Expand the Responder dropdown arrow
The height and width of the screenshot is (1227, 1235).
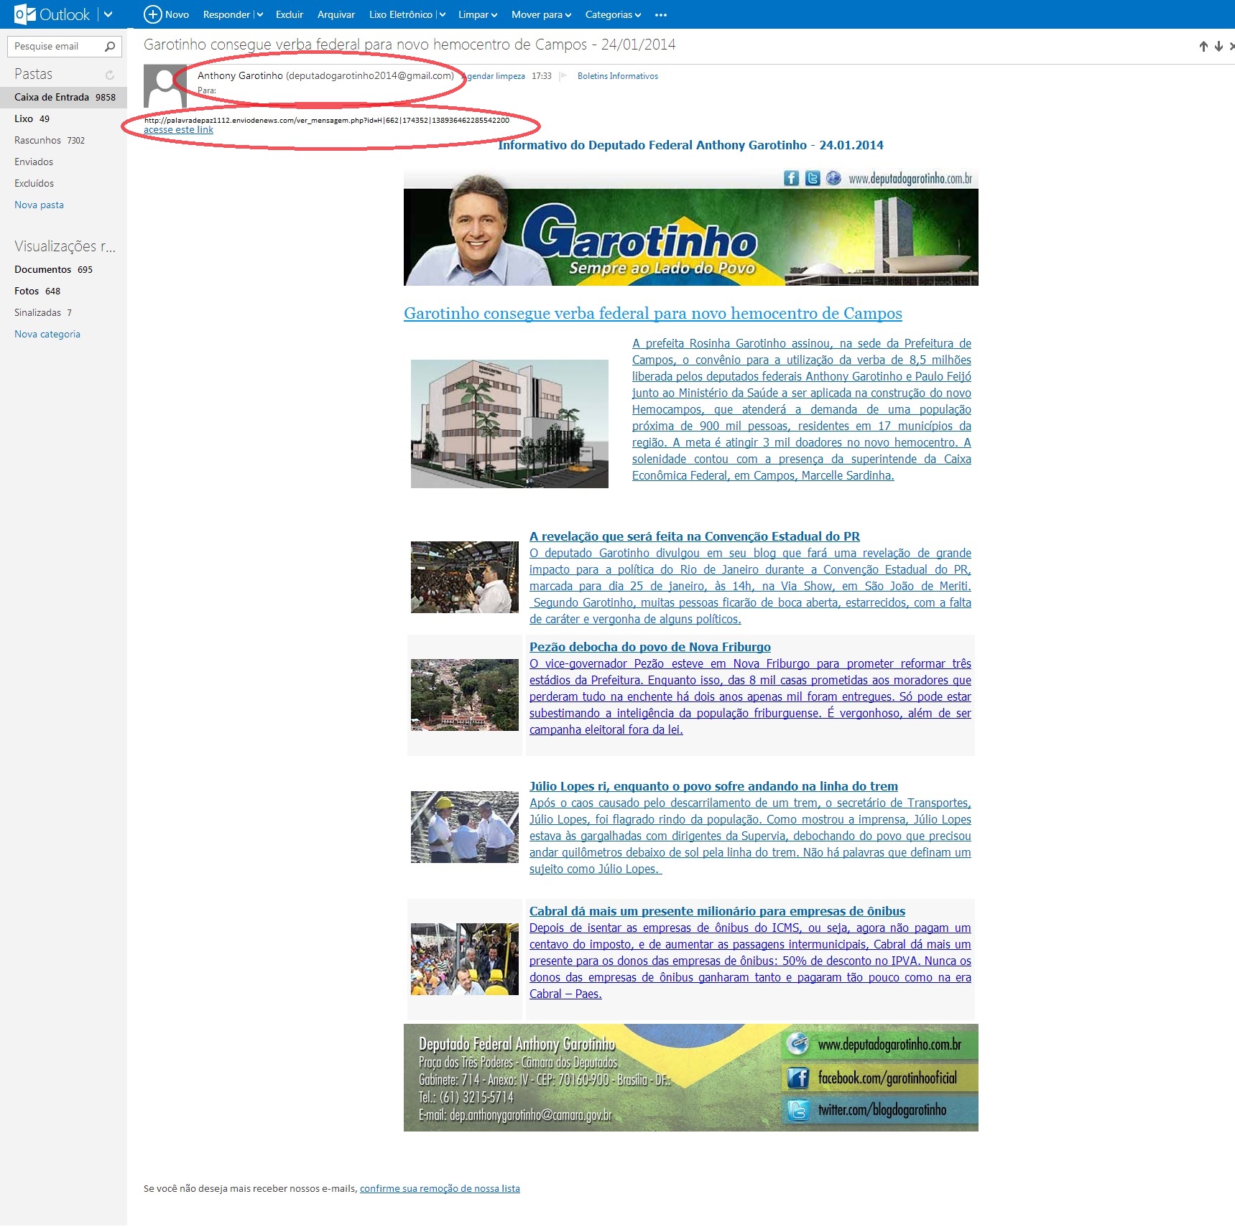tap(259, 14)
